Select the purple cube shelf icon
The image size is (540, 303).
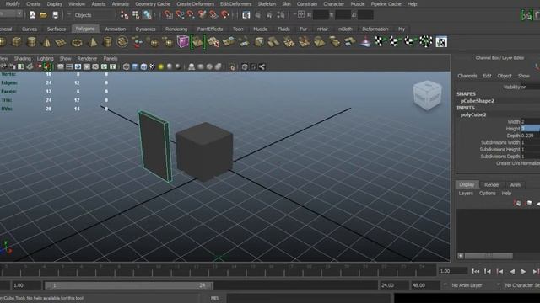point(182,41)
